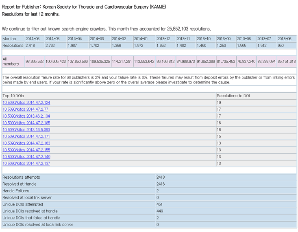Select the 2014-02 month header cell

click(x=122, y=39)
